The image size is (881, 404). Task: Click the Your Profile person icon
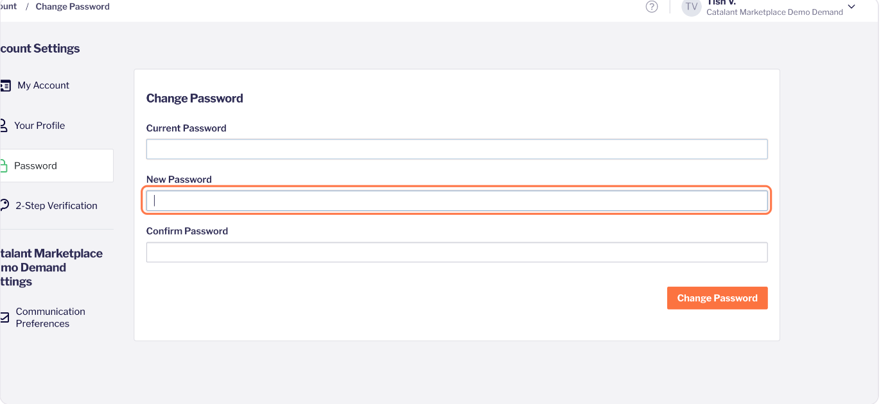(x=4, y=126)
